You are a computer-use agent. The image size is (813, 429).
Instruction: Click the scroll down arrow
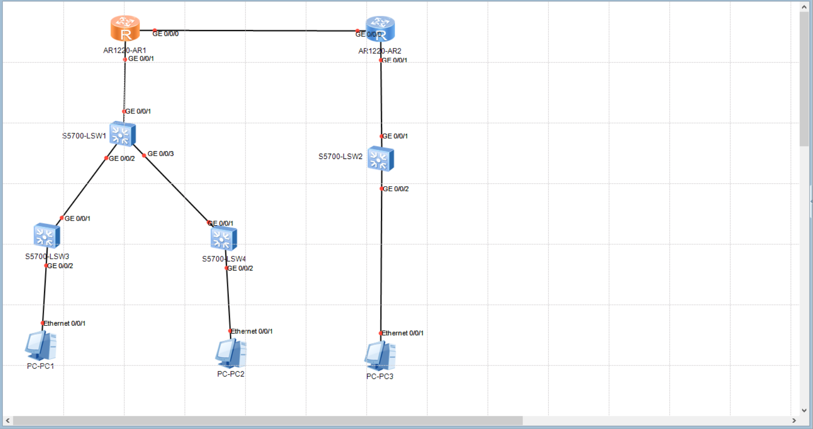click(804, 410)
